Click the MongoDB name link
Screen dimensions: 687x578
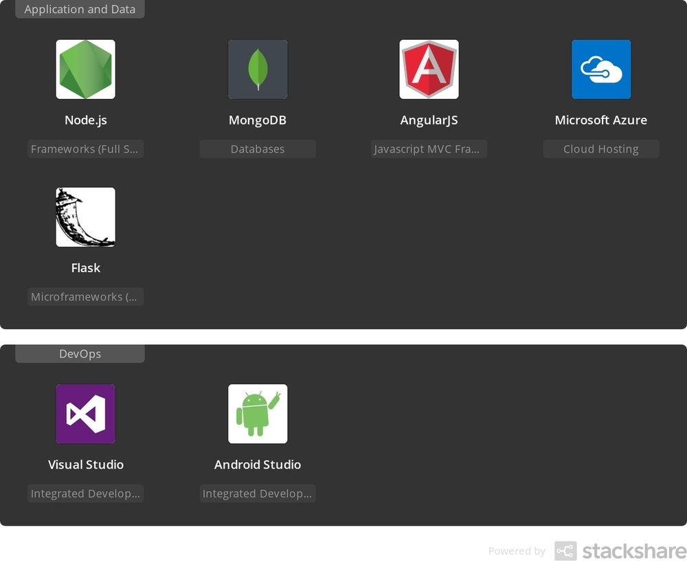tap(258, 120)
